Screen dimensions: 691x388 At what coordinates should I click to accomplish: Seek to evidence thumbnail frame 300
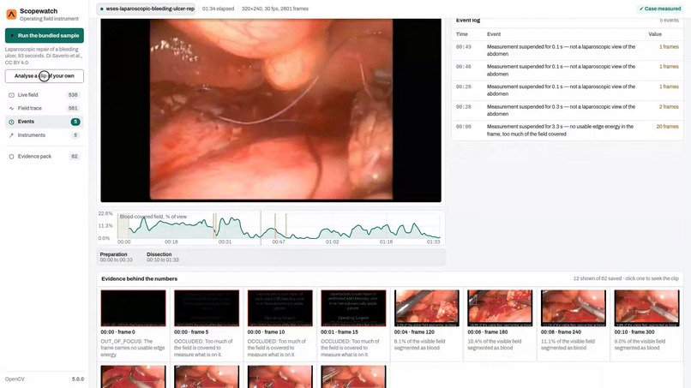647,308
